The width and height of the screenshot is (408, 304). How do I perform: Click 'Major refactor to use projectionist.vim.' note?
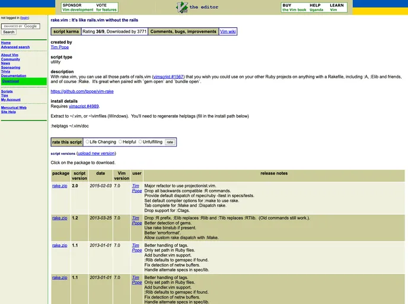click(x=180, y=186)
